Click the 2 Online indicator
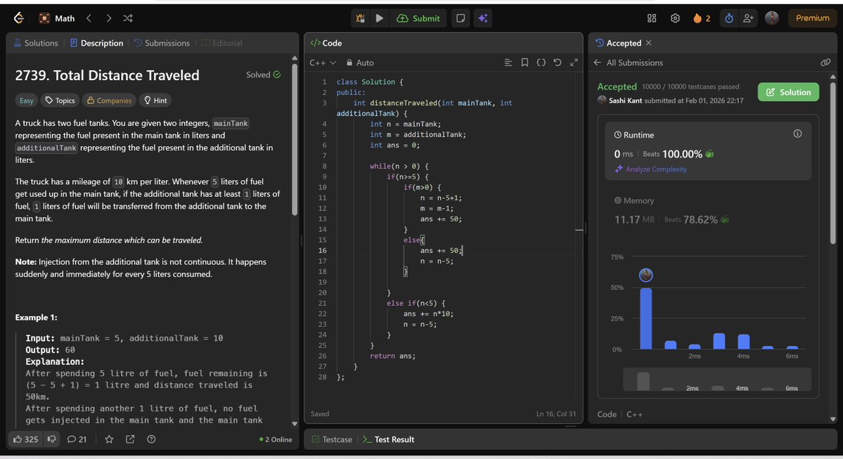Screen dimensions: 843x459 (x=276, y=439)
